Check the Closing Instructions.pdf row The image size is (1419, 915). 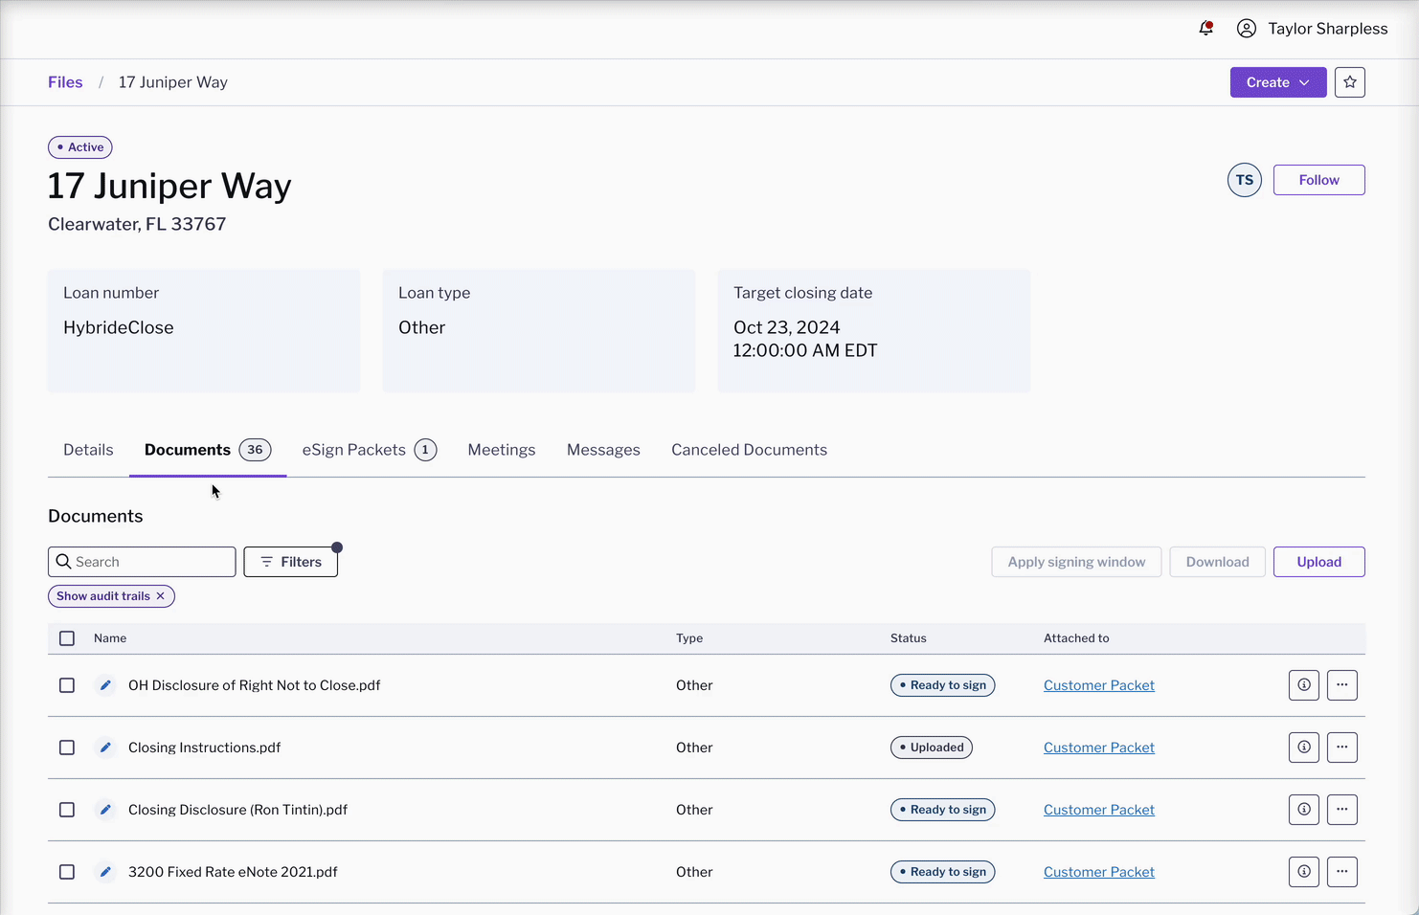point(67,748)
